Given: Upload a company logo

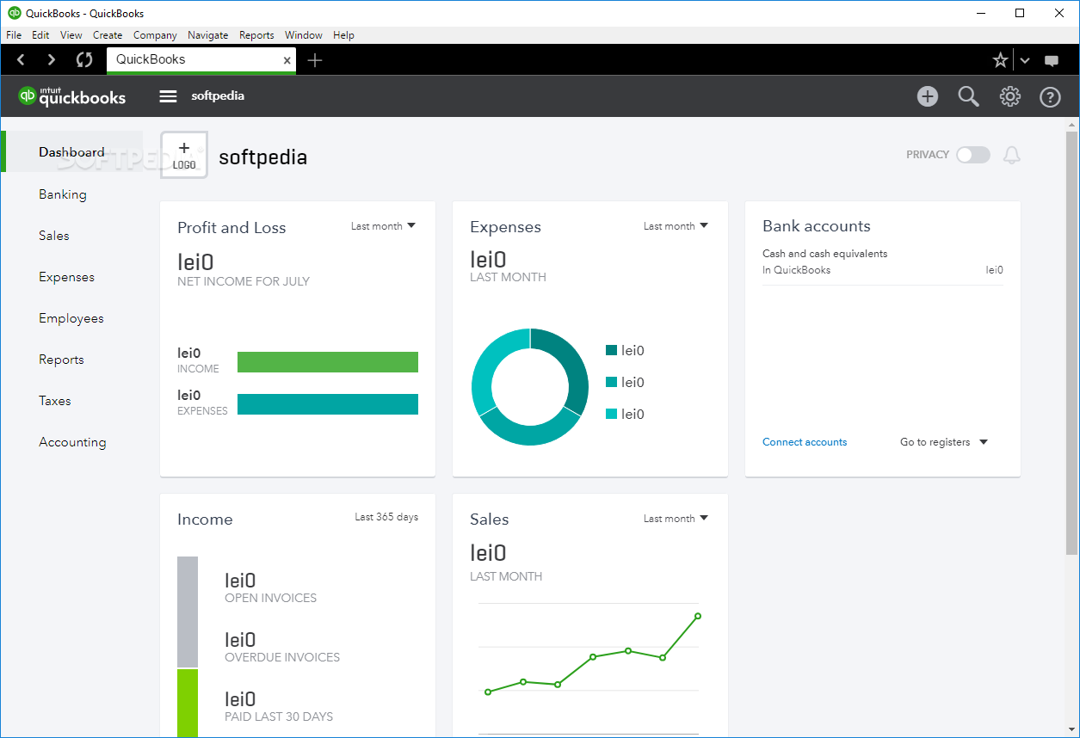Looking at the screenshot, I should point(183,156).
